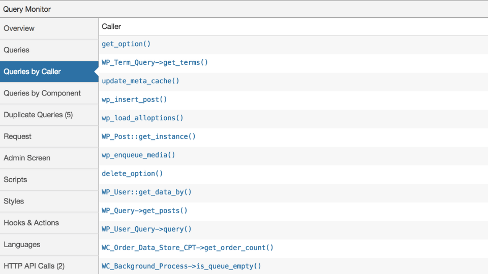This screenshot has height=274, width=488.
Task: Filter by wp_enqueue_media() caller
Action: (138, 155)
